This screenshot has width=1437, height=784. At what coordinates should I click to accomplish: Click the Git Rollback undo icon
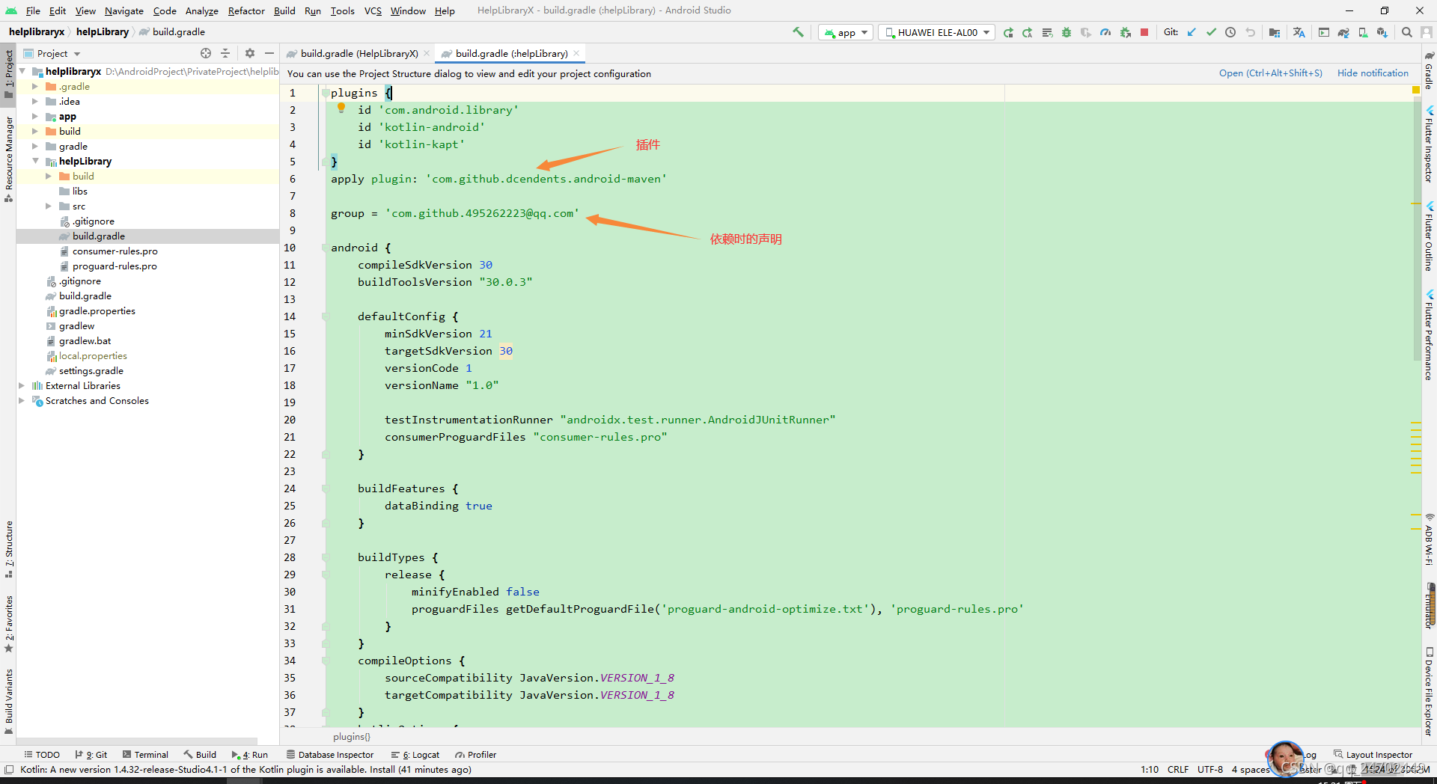(x=1250, y=32)
